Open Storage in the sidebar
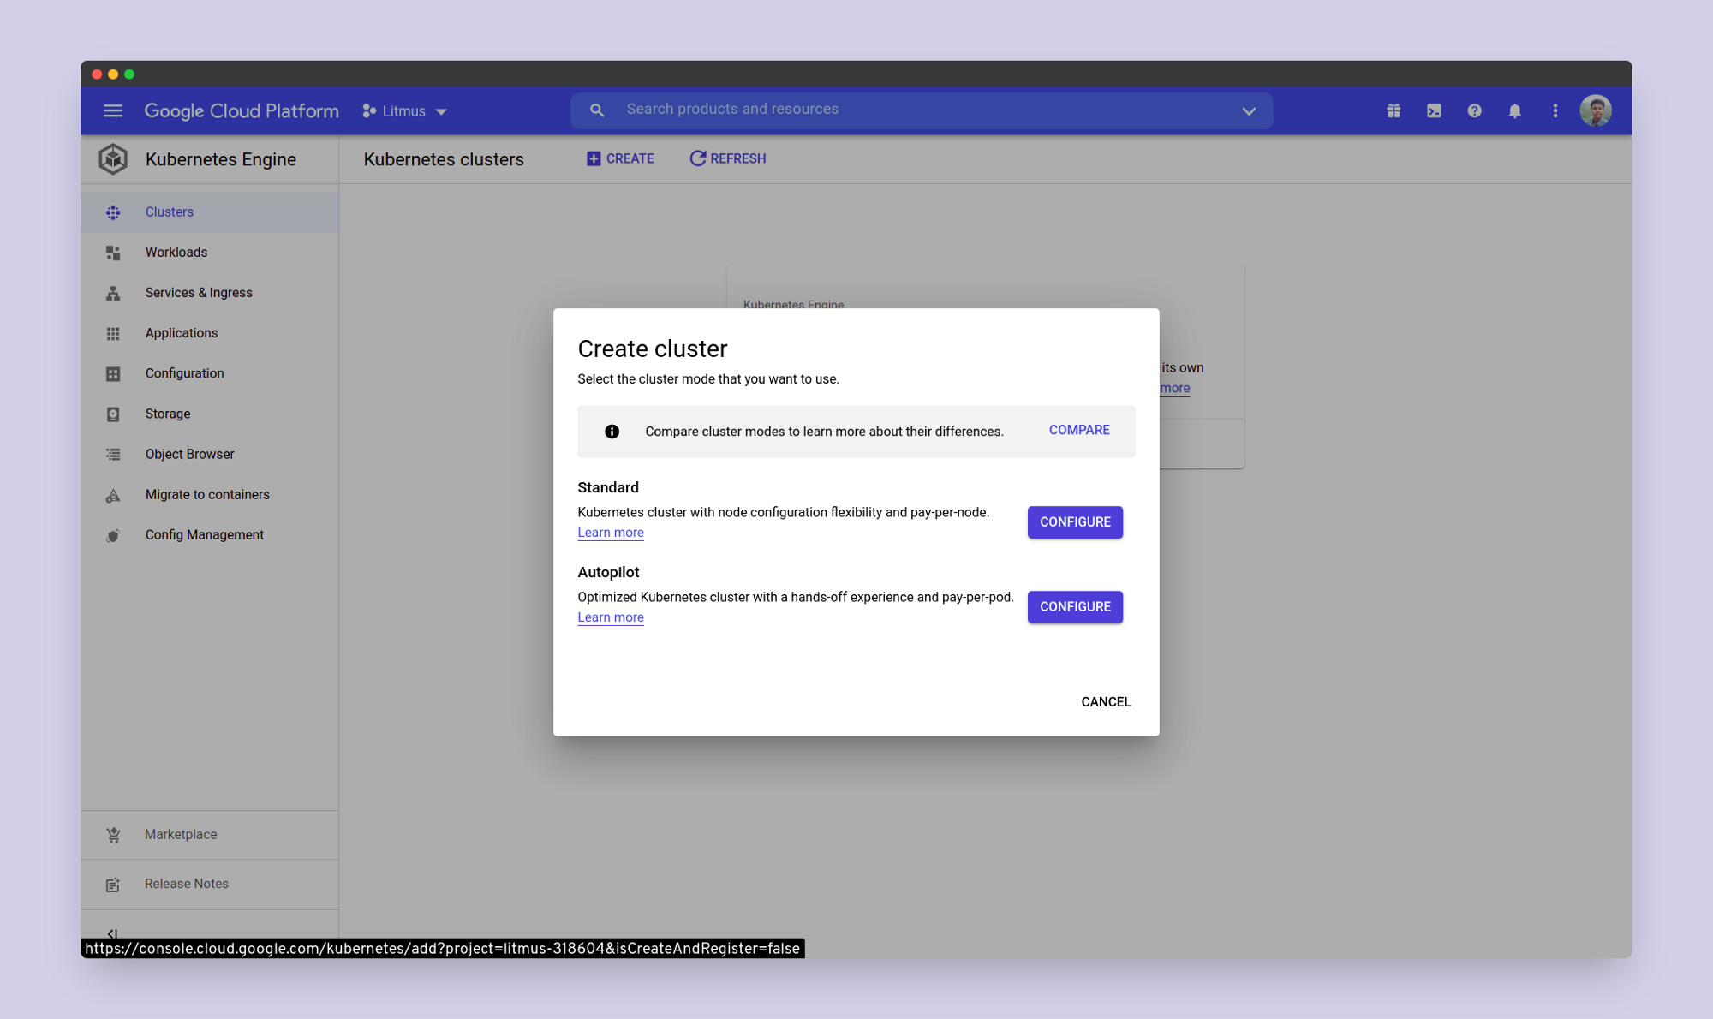1713x1019 pixels. point(210,413)
